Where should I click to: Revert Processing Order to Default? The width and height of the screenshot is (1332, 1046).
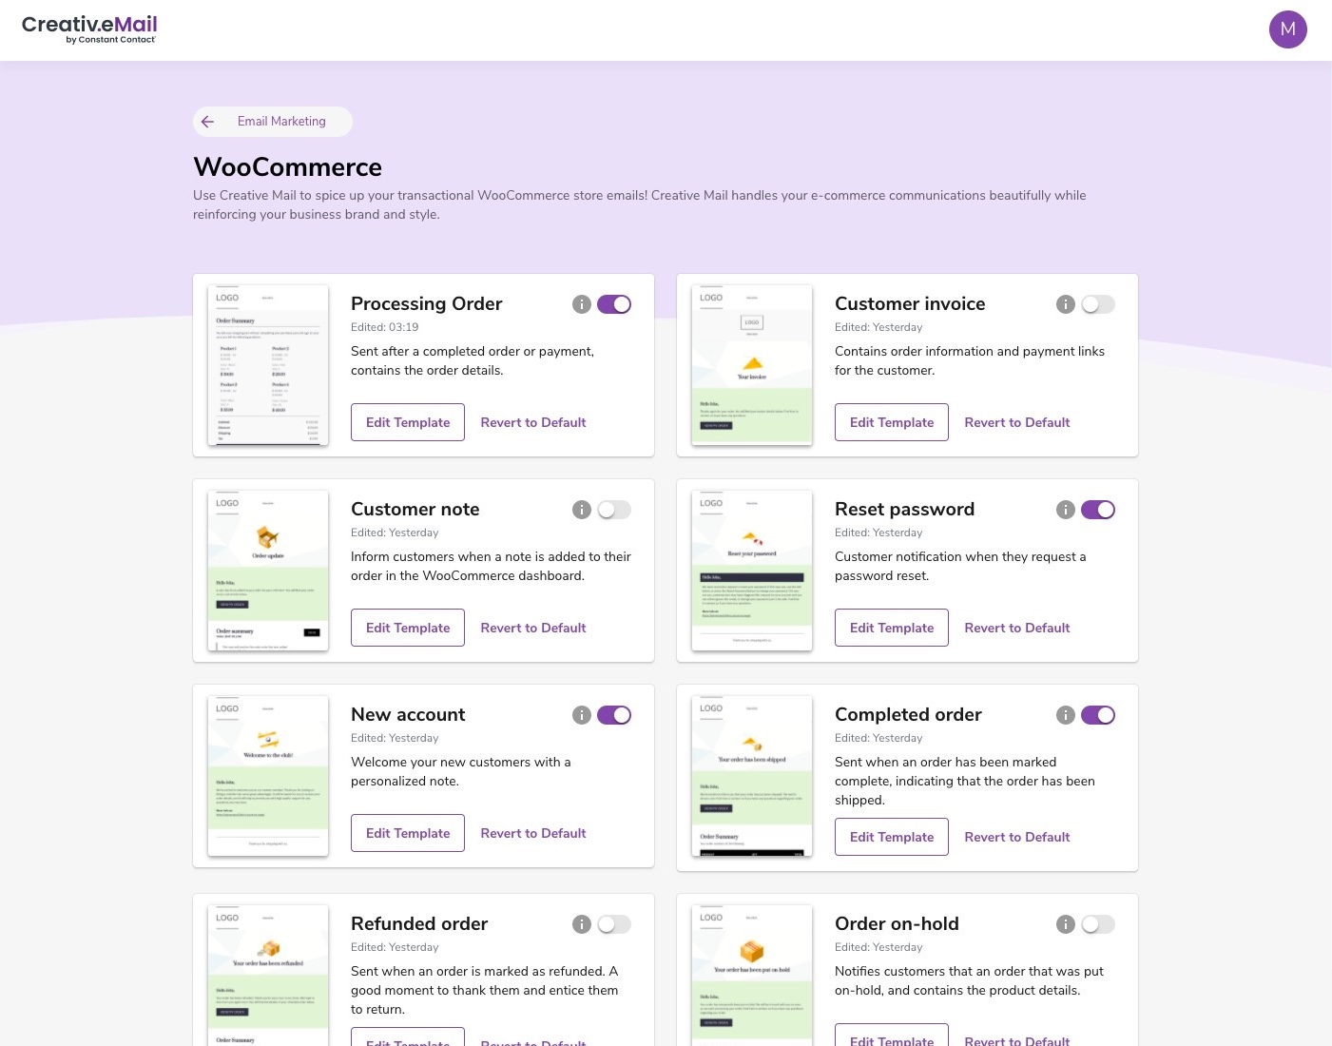[x=533, y=422]
